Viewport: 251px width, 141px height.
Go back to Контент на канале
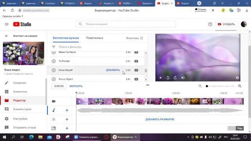pyautogui.click(x=7, y=36)
